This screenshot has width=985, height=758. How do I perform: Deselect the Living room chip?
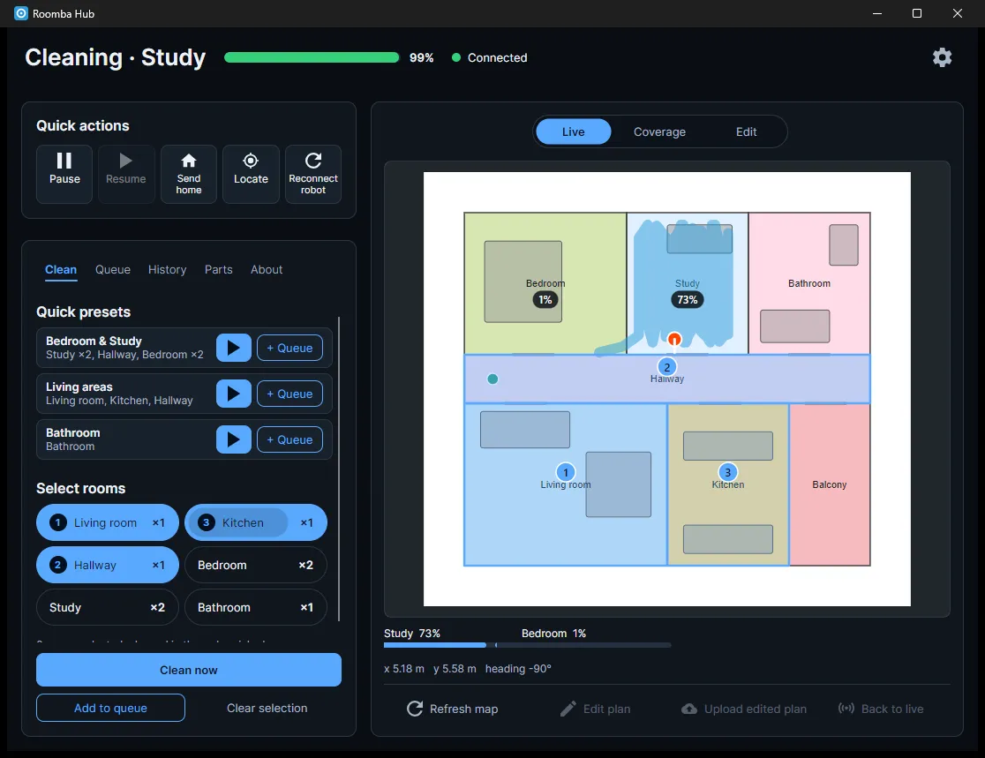tap(94, 522)
